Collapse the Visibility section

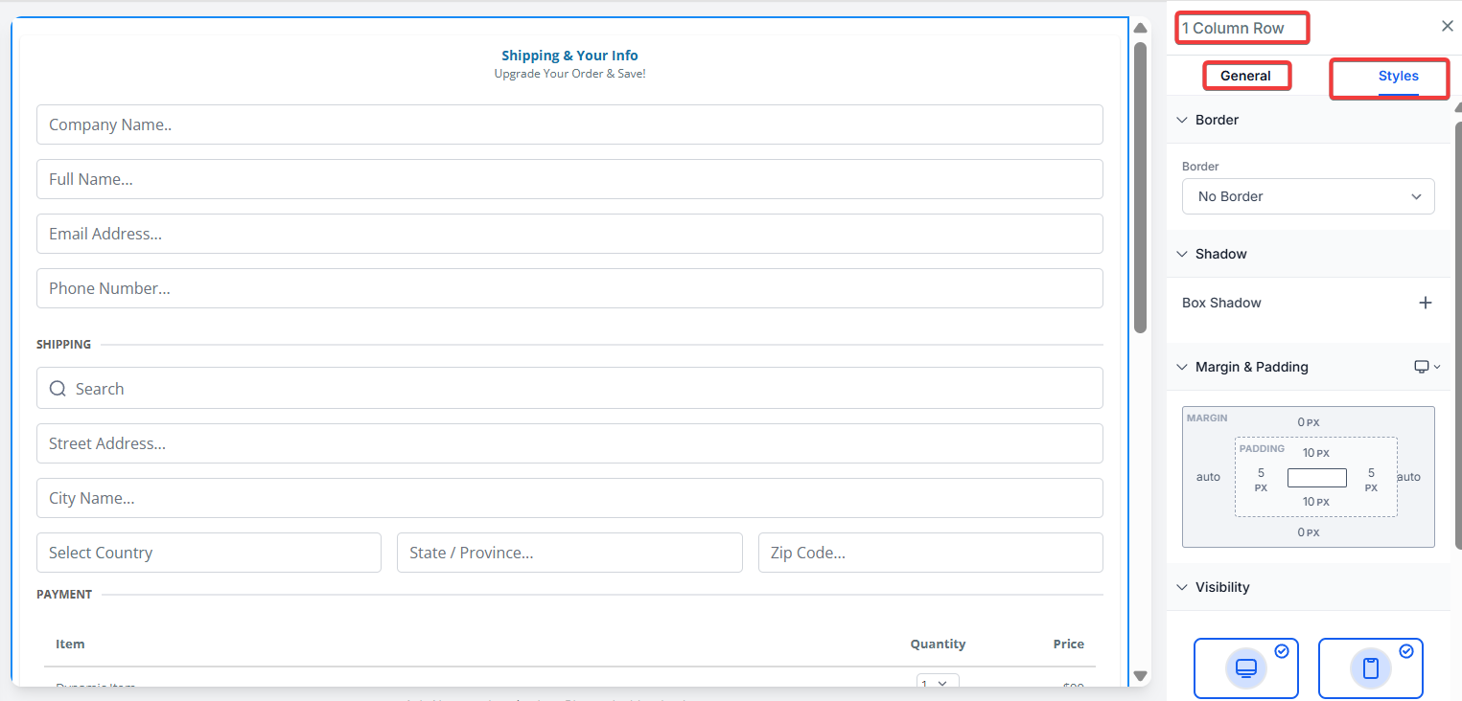pos(1181,587)
